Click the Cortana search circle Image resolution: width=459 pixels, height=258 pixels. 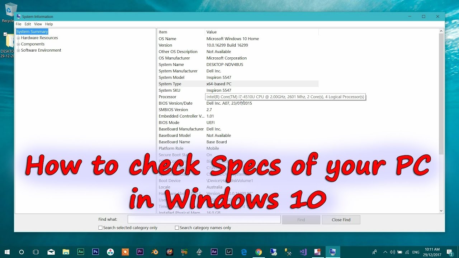coord(22,252)
